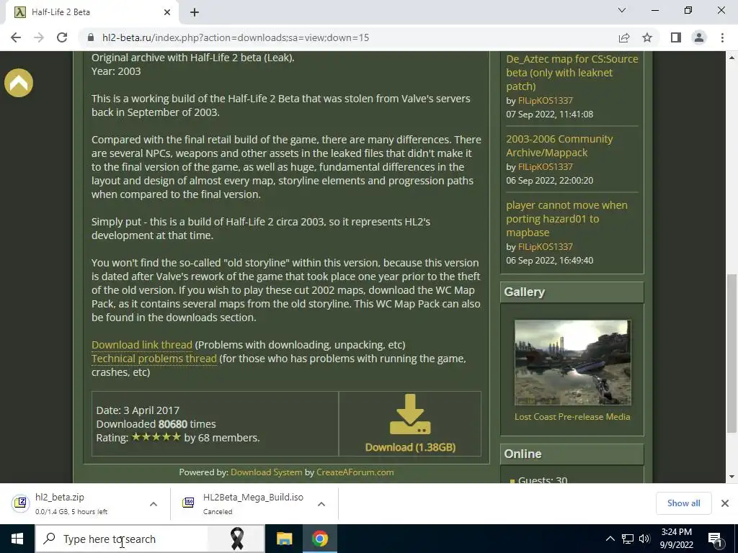Click the Online panel header

point(572,454)
